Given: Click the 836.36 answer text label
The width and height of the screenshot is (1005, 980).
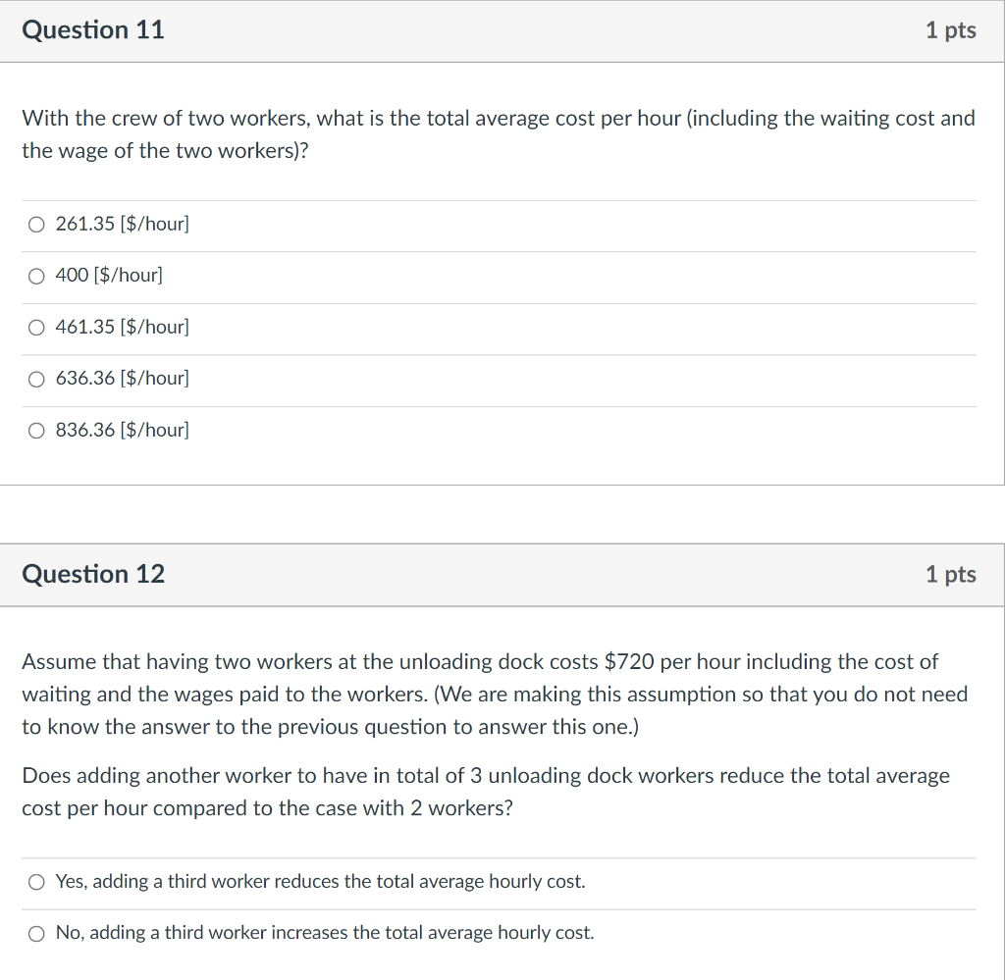Looking at the screenshot, I should click(122, 430).
